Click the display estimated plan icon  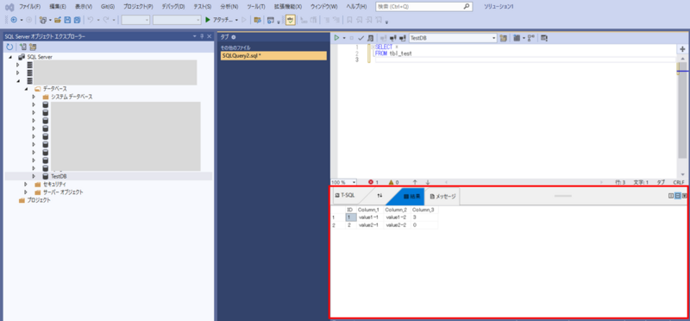click(371, 38)
